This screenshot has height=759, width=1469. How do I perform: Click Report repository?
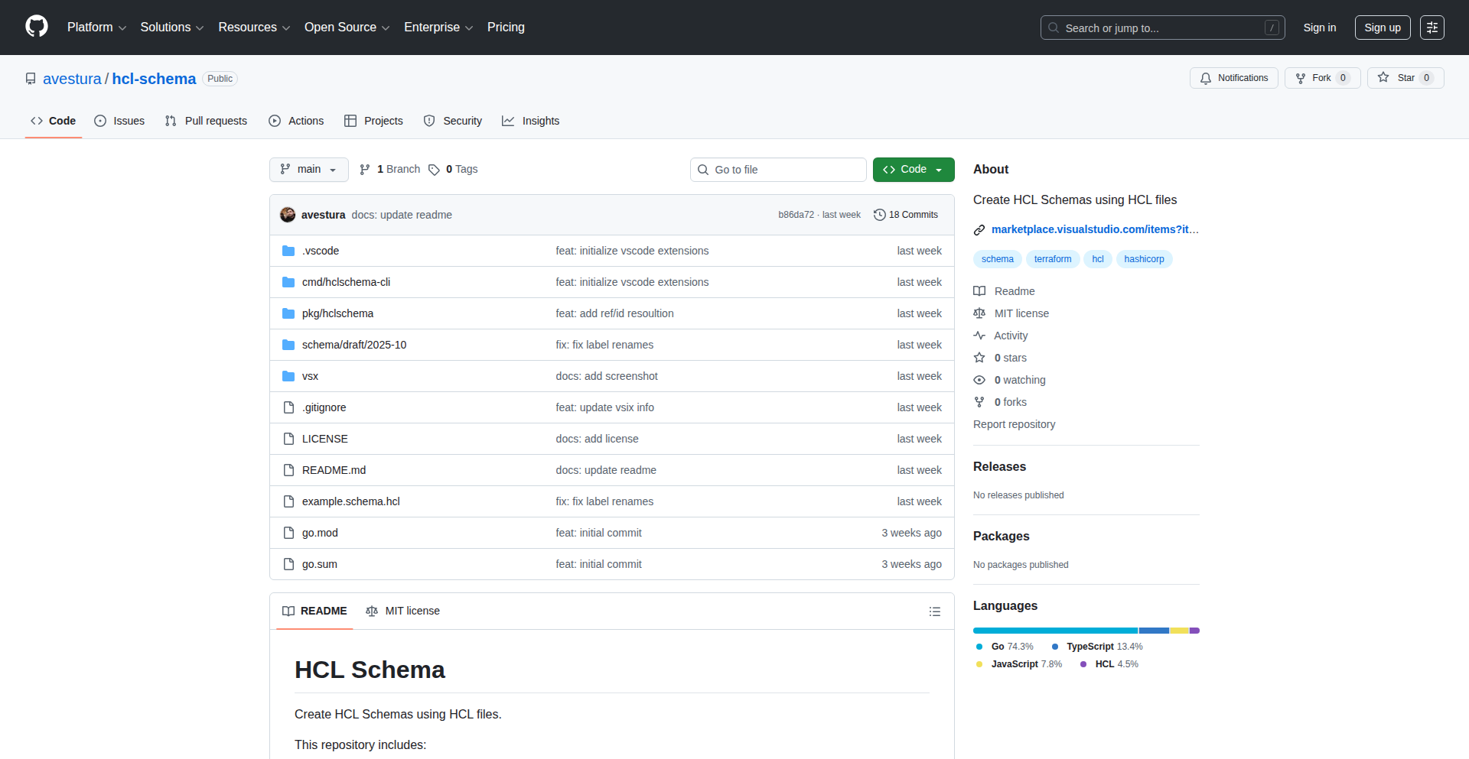[1014, 424]
